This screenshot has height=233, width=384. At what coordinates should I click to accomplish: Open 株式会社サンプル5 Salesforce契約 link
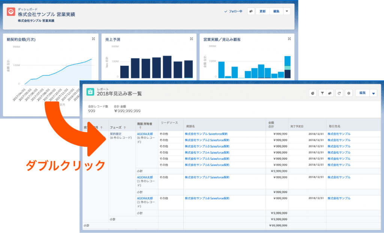coord(207,159)
